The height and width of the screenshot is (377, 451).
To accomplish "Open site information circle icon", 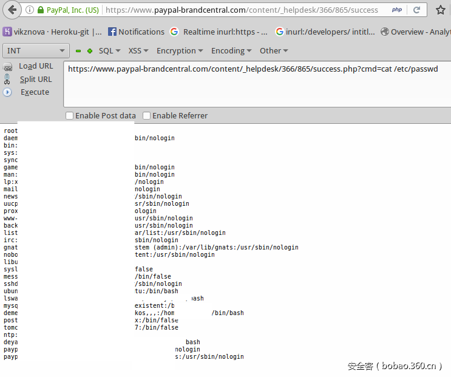I will 29,10.
